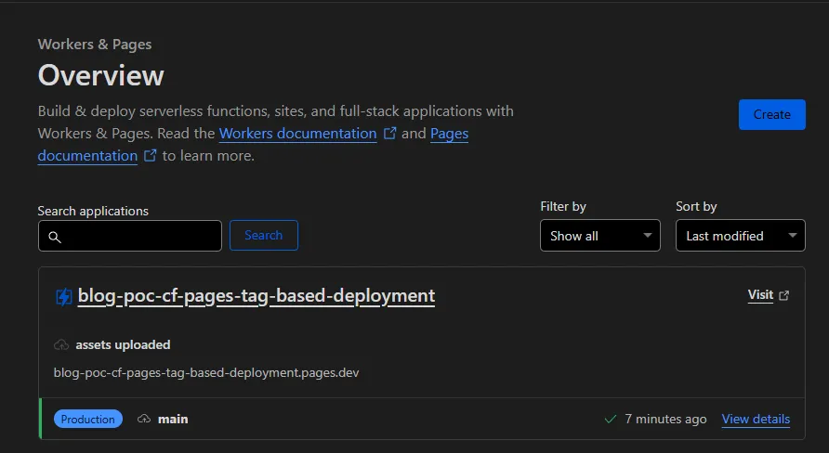Click the Visit link
This screenshot has height=453, width=829.
point(760,295)
